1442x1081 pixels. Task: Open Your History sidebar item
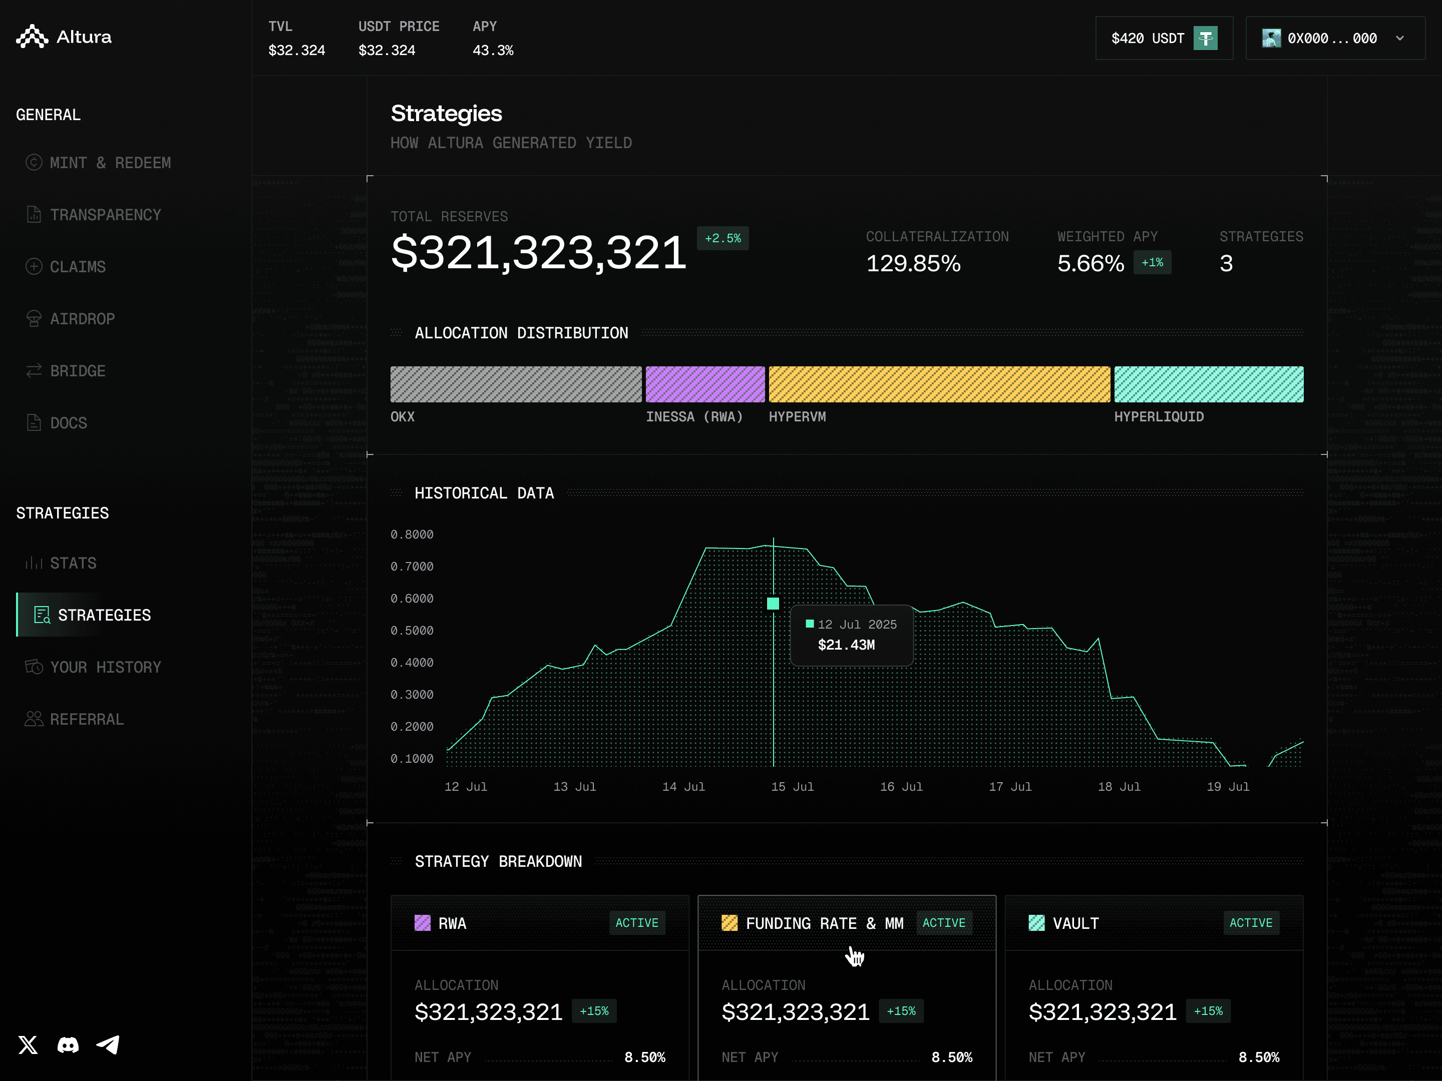point(105,667)
